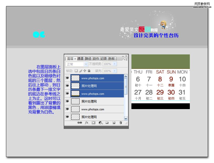This screenshot has height=163, width=214.
Task: Hide the layer with olive strip thumbnail
Action: pyautogui.click(x=67, y=94)
